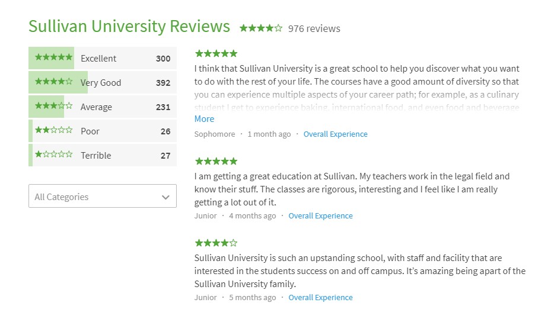The height and width of the screenshot is (309, 554).
Task: Click the 976 reviews count text
Action: (x=314, y=28)
